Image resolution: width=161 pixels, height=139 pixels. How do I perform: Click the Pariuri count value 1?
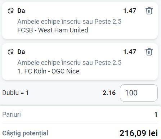pyautogui.click(x=156, y=115)
